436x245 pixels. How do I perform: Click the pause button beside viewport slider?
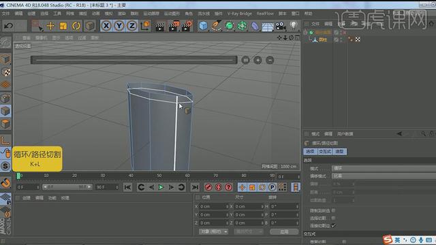coord(245,60)
